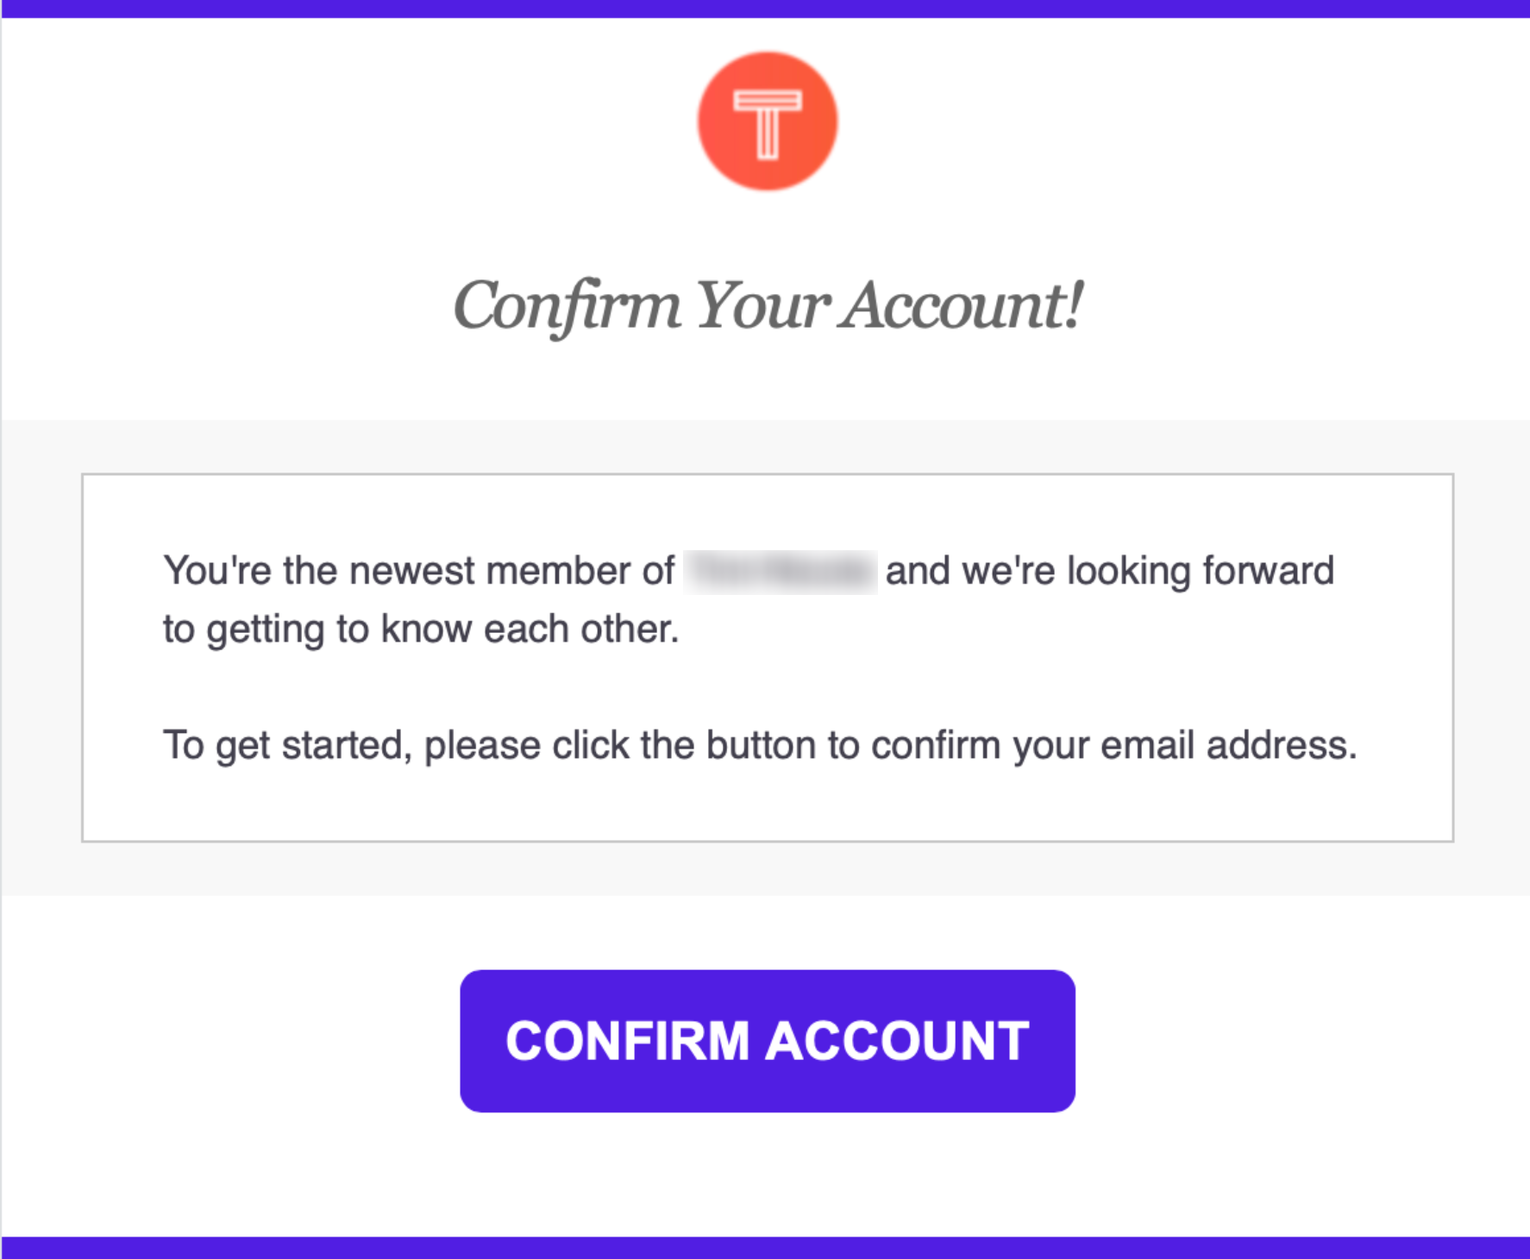
Task: Click the white T letter inside the logo
Action: (767, 125)
